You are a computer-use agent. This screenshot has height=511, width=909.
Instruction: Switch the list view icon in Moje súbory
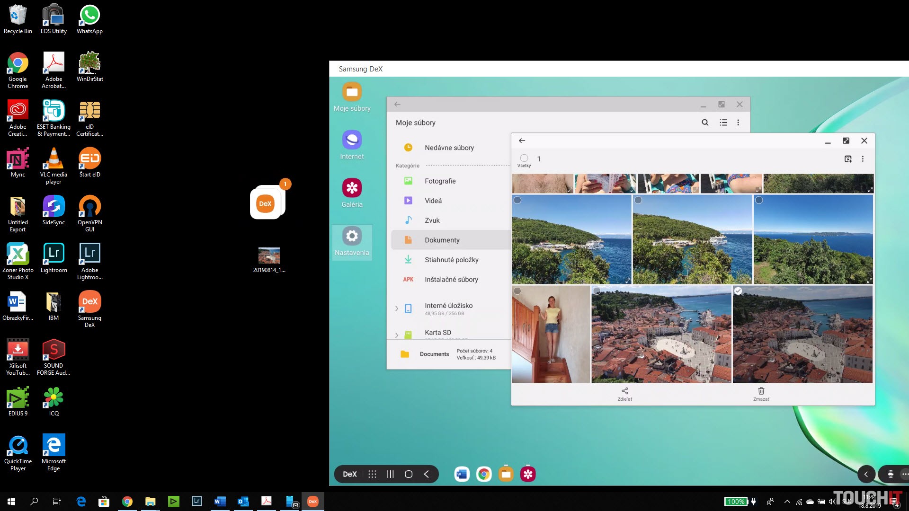723,123
